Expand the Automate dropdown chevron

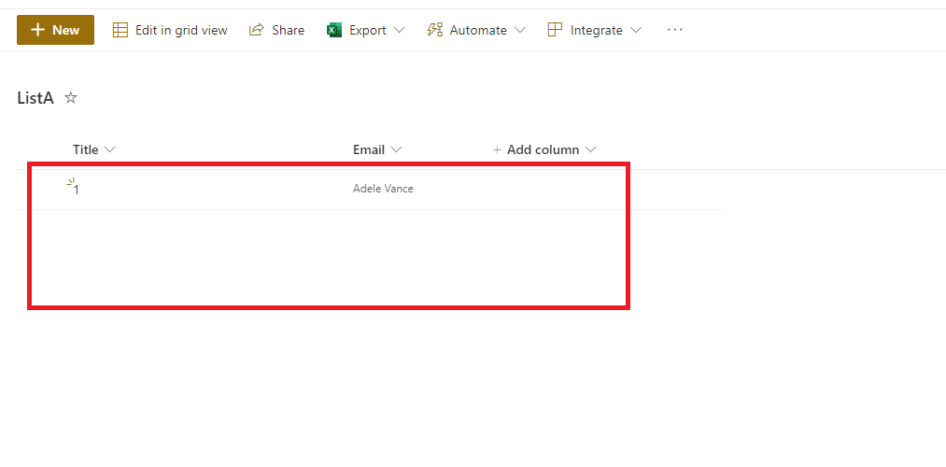coord(520,30)
